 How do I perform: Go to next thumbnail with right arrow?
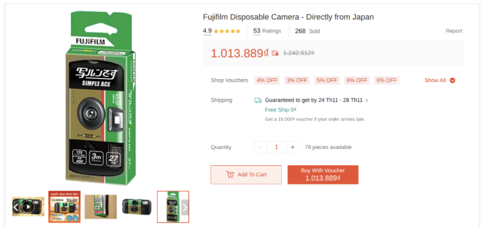(x=185, y=207)
